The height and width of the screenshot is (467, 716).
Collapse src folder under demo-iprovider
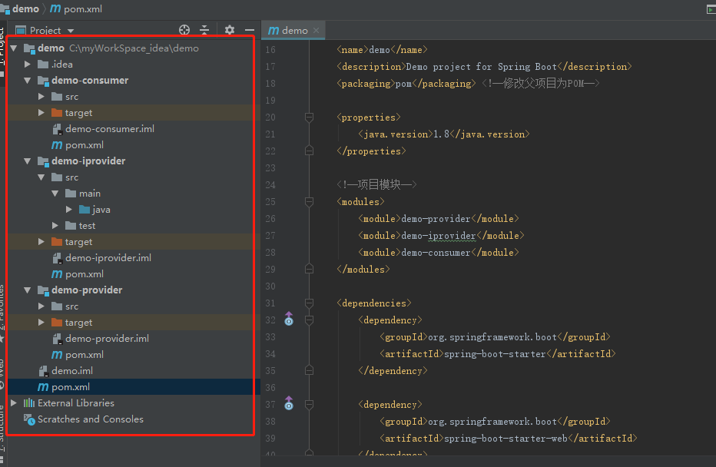coord(41,177)
